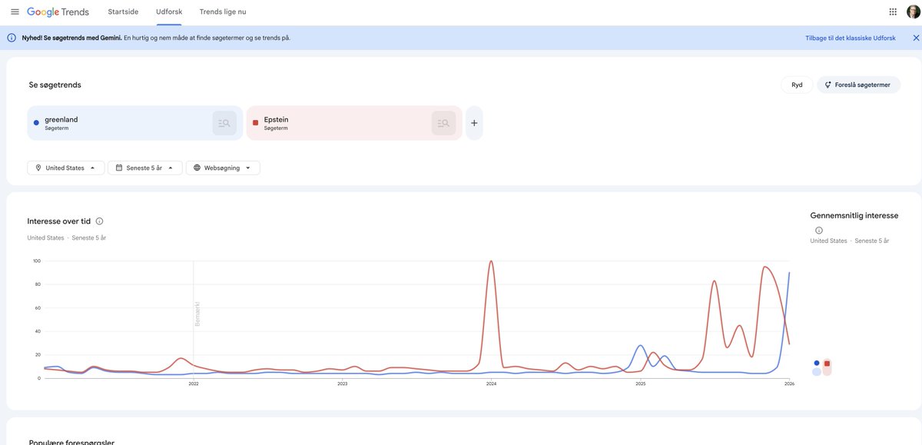Open the Seneste 5 år time range dropdown
The image size is (922, 445).
click(x=145, y=168)
